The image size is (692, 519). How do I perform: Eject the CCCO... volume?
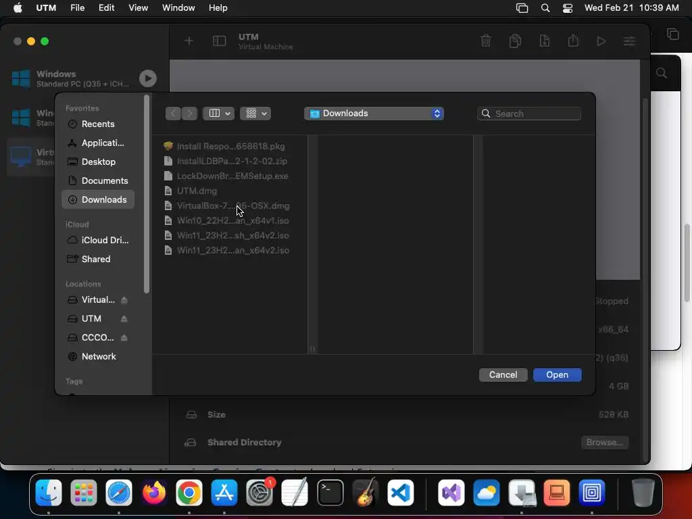tap(124, 338)
